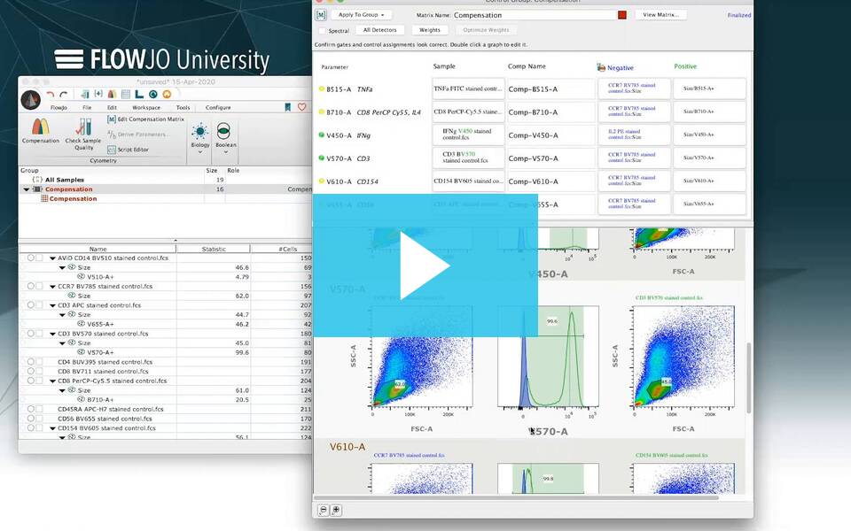Click the small compensation peaks quick icon
Screen dimensions: 851x531
pos(112,95)
